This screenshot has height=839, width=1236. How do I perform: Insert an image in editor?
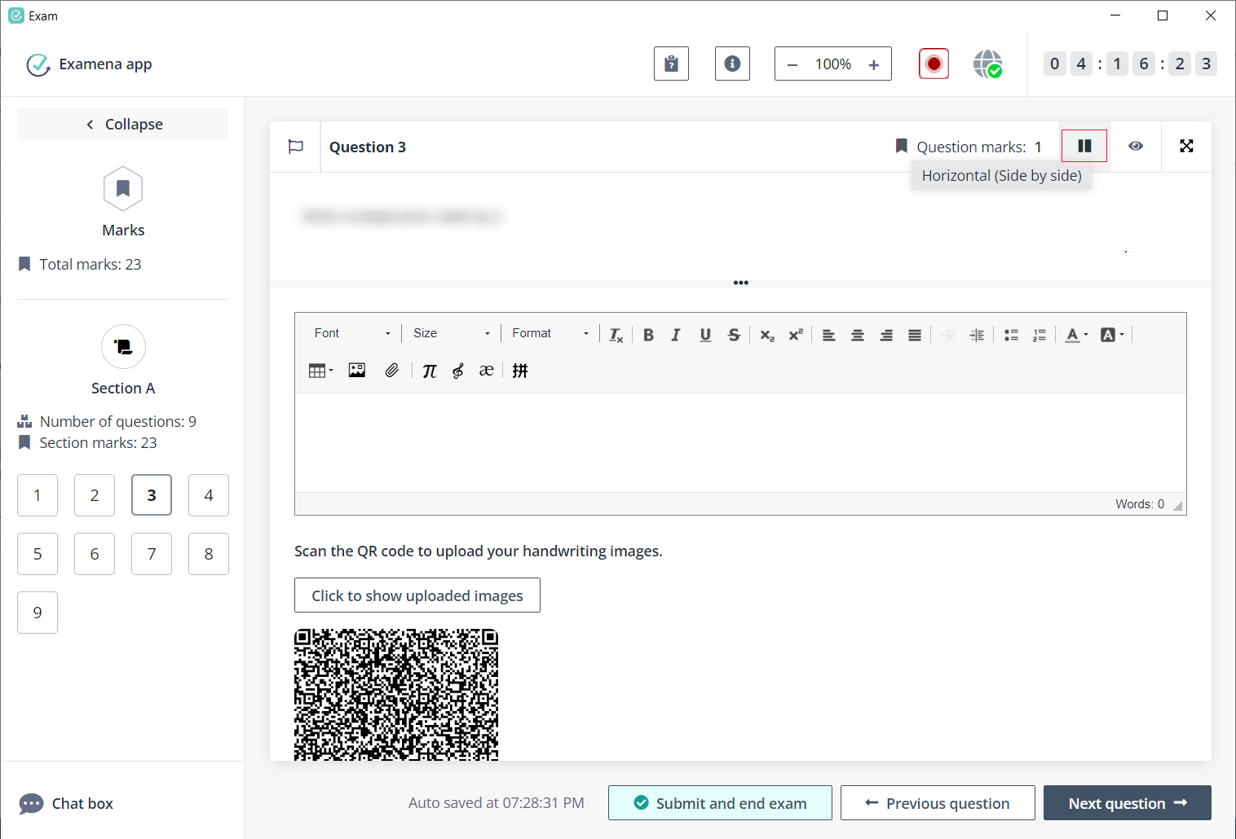357,371
